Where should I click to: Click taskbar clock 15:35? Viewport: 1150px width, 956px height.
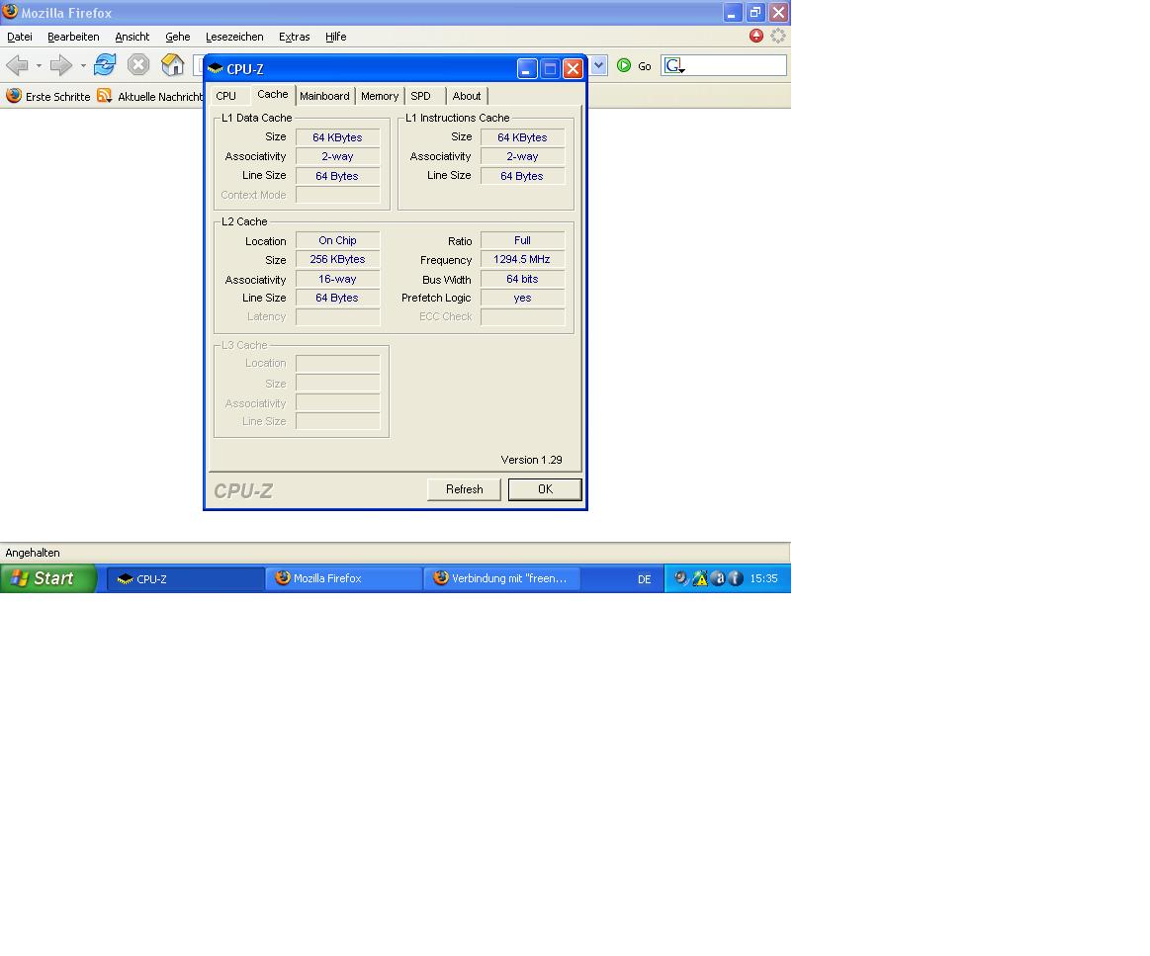(x=763, y=578)
